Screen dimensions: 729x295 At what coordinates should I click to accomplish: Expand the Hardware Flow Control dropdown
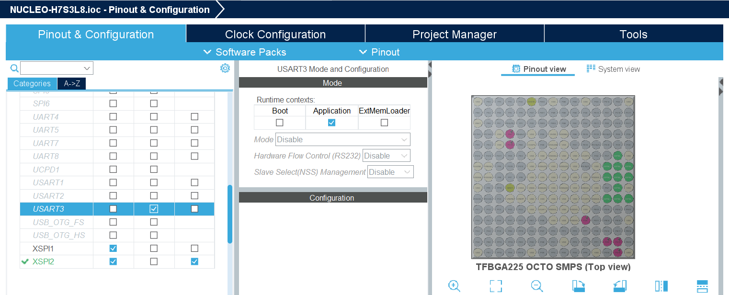(x=387, y=156)
